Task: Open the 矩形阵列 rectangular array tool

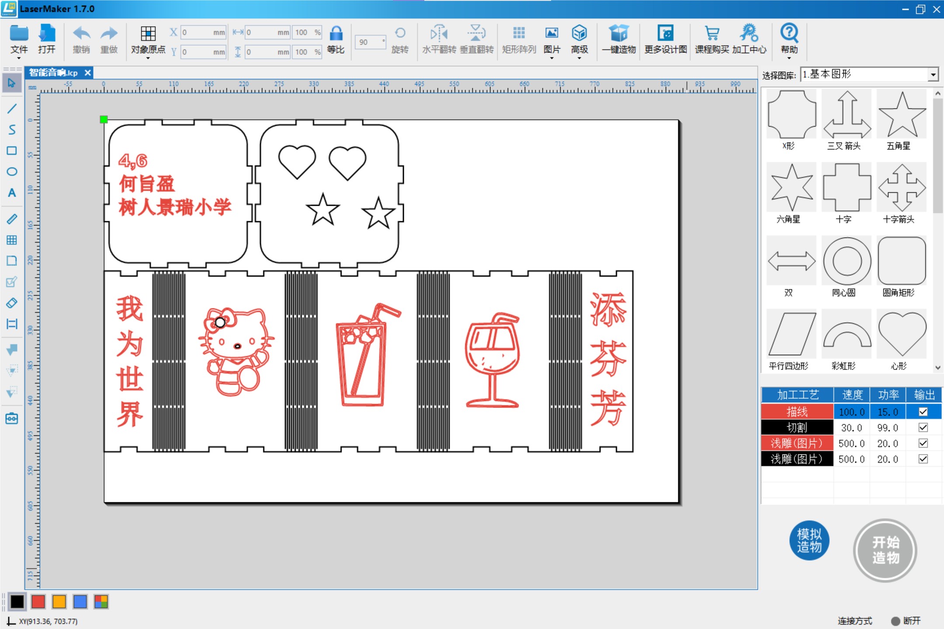Action: click(519, 40)
